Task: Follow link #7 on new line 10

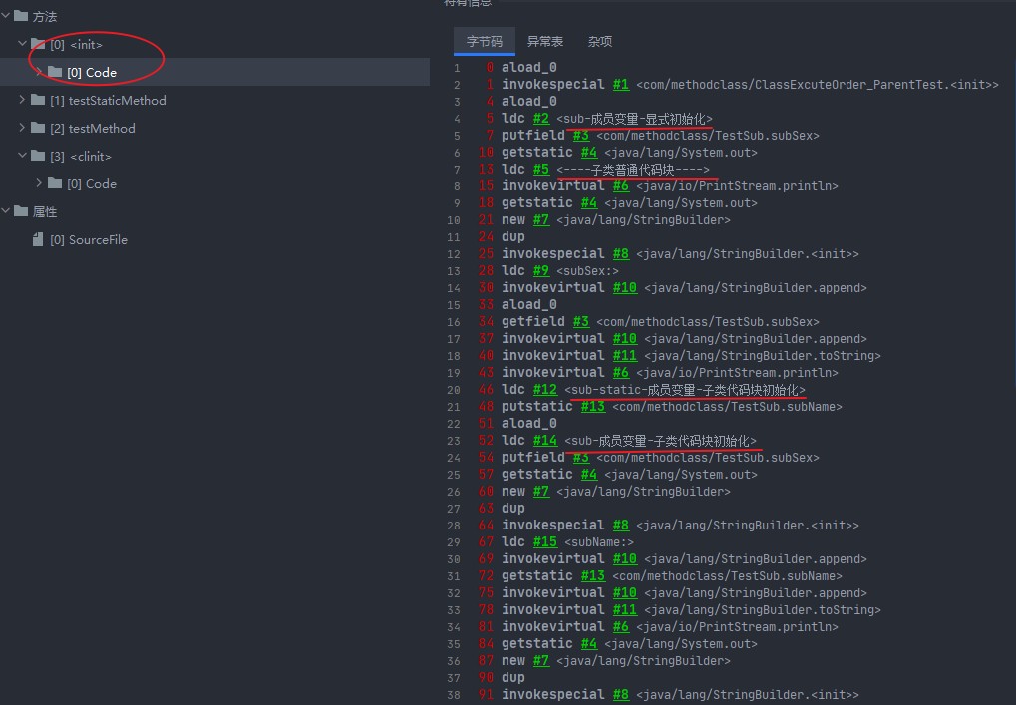Action: coord(541,219)
